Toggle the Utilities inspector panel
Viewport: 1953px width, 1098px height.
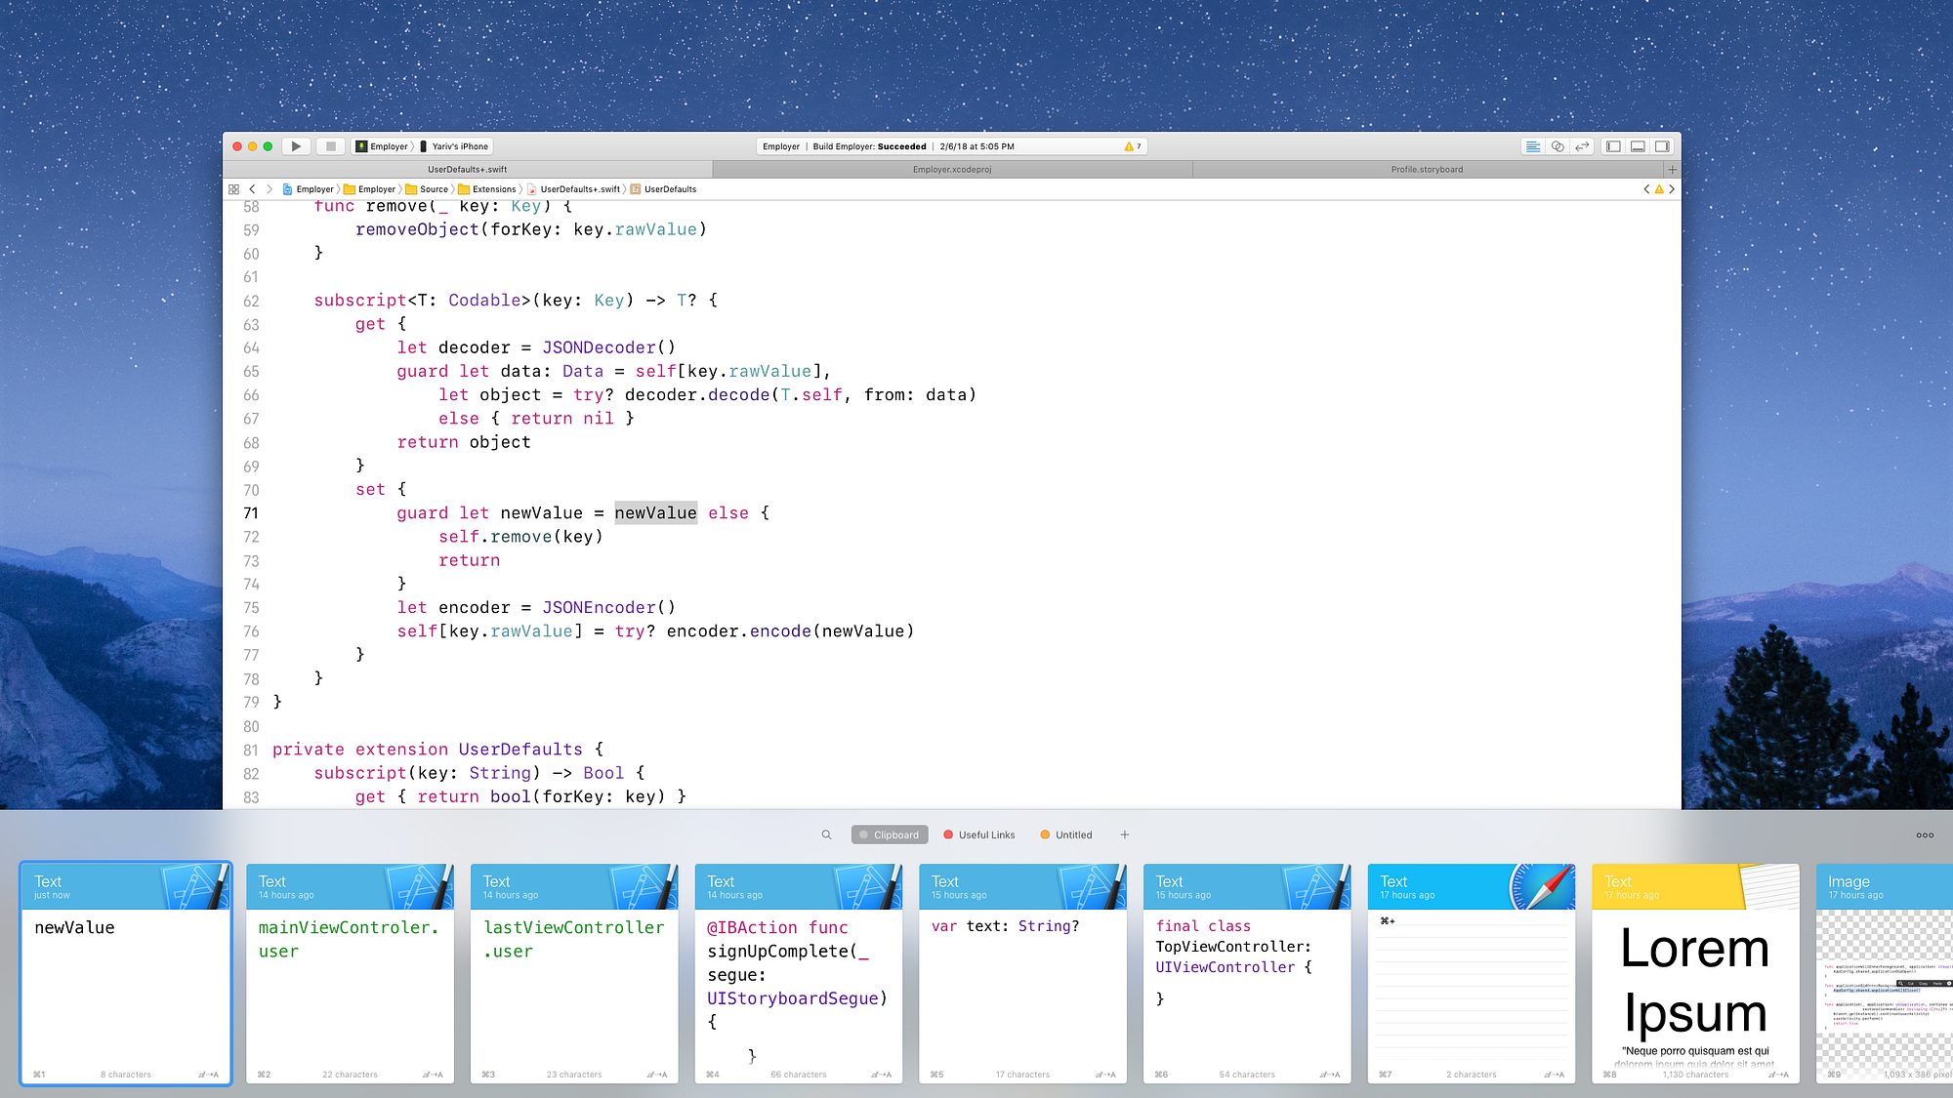coord(1662,146)
